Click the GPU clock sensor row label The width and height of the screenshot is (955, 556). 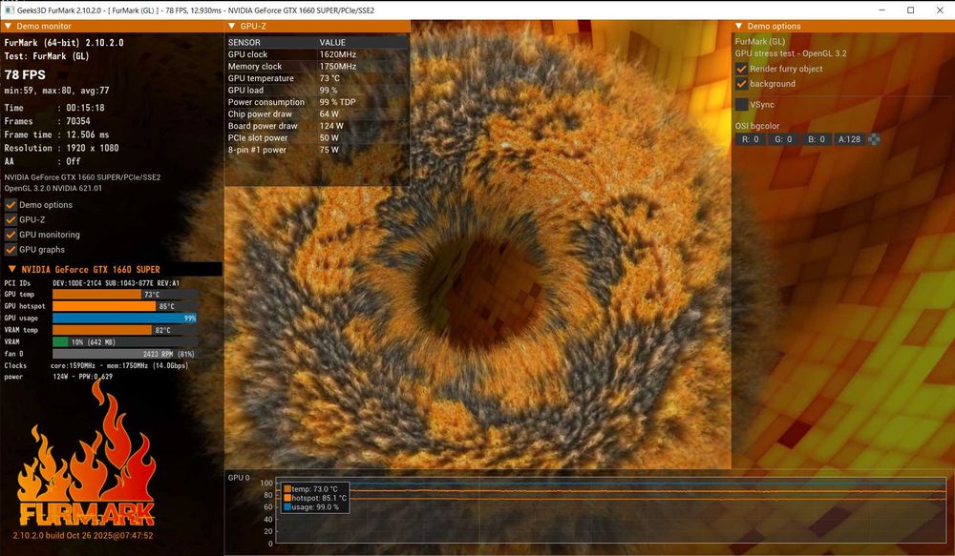coord(247,54)
